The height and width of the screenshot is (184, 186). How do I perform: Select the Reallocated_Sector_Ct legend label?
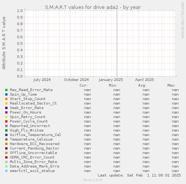coord(33,103)
